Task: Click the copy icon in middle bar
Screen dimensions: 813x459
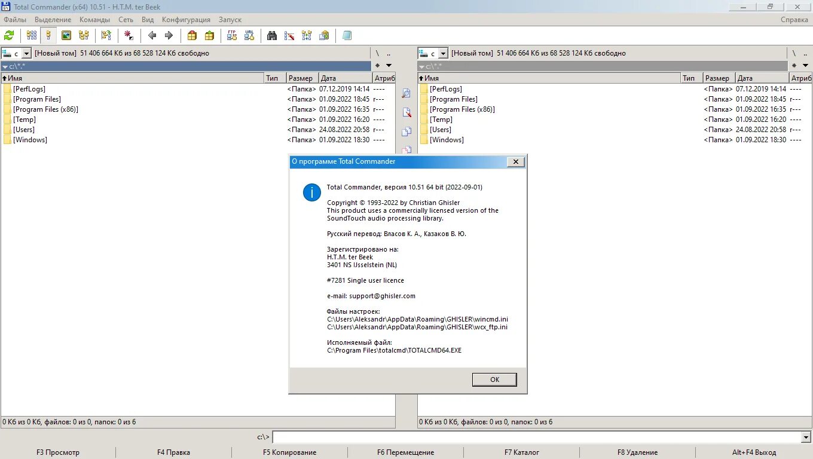Action: (406, 131)
